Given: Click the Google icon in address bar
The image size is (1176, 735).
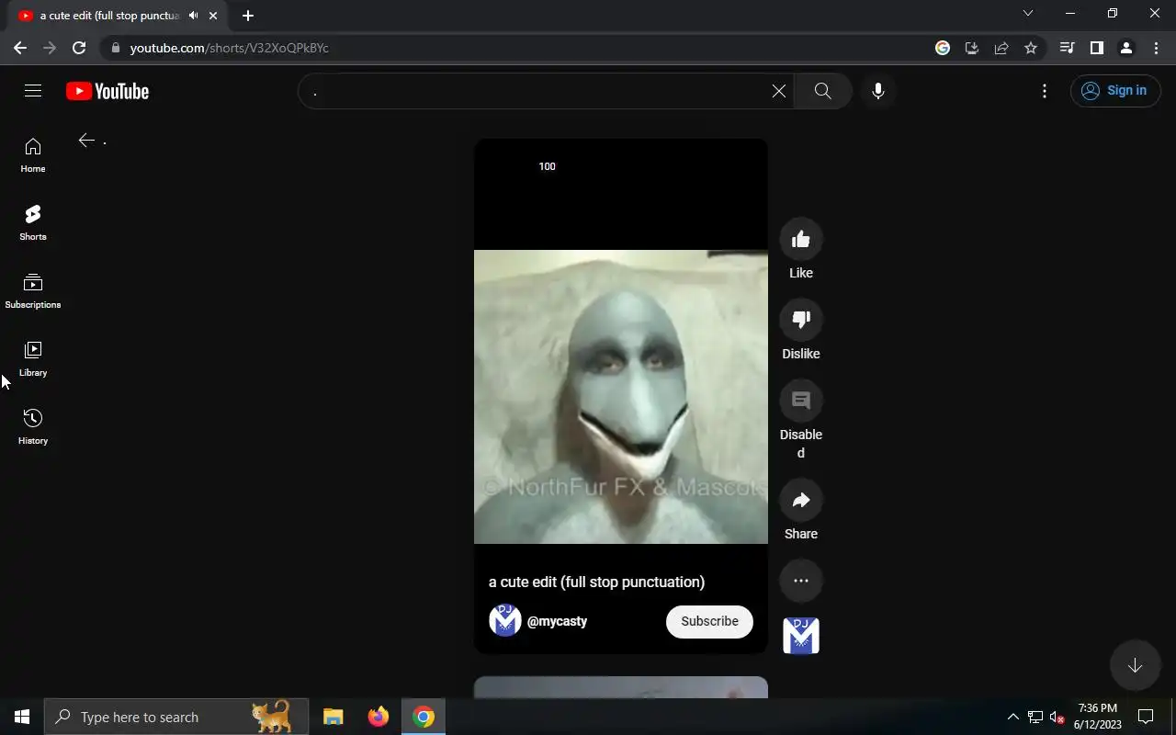Looking at the screenshot, I should tap(943, 48).
